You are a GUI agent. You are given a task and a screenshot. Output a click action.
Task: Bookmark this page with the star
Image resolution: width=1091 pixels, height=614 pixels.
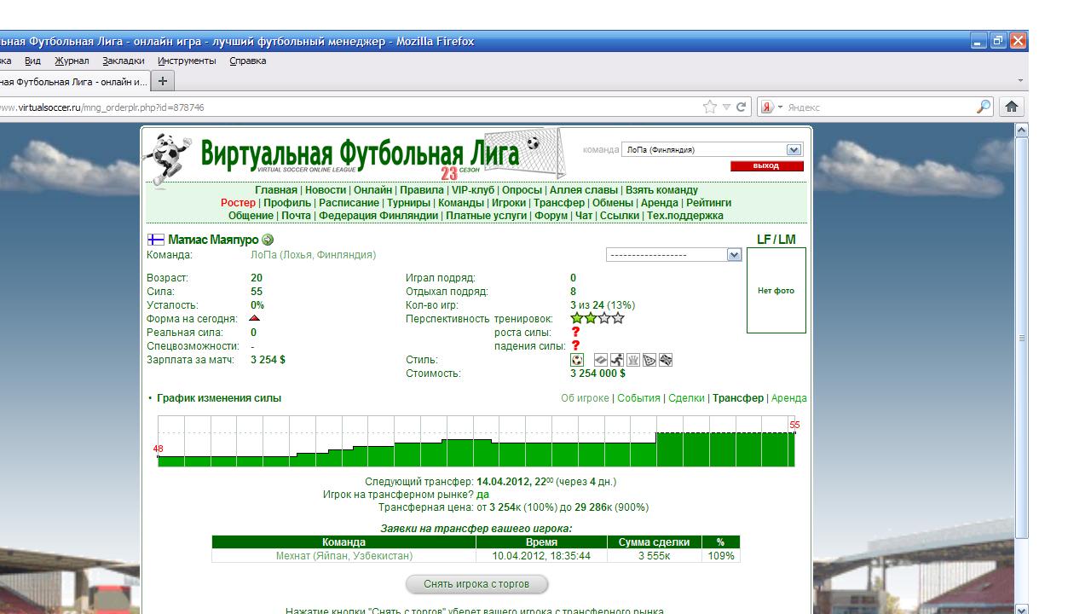pos(709,107)
